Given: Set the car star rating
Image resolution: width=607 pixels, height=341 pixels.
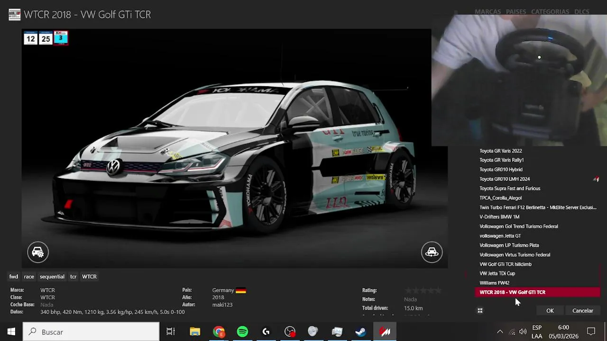Looking at the screenshot, I should [423, 290].
